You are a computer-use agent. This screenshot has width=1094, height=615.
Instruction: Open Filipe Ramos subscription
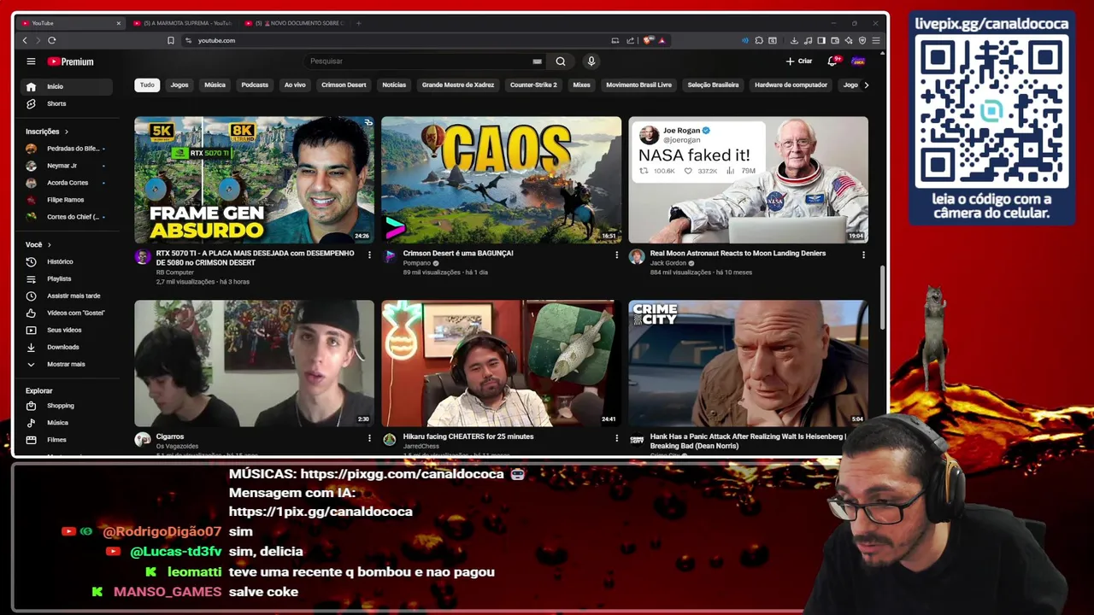pos(66,200)
